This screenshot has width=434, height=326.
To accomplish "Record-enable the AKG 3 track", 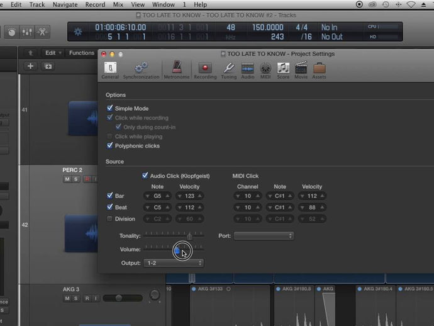I will click(87, 298).
